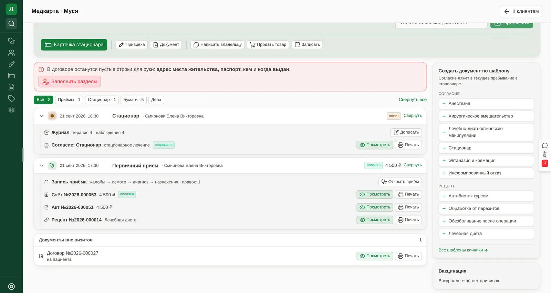Collapse Стационар visit with chevron
The image size is (551, 293).
coord(42,116)
